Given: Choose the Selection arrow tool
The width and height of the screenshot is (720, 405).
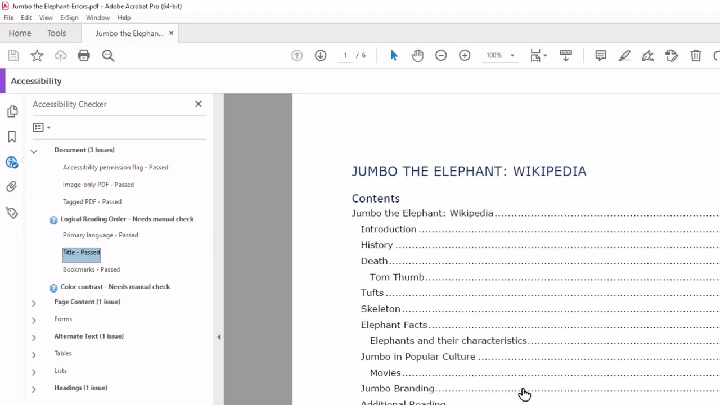Looking at the screenshot, I should pyautogui.click(x=394, y=55).
